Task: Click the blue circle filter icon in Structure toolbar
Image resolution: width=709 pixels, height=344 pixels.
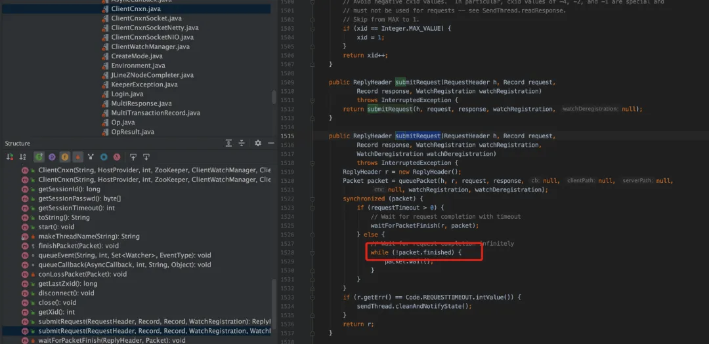Action: [x=104, y=157]
